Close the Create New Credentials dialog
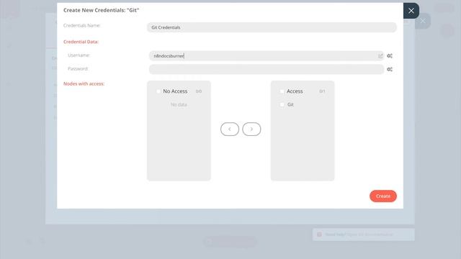The height and width of the screenshot is (259, 461). (411, 11)
